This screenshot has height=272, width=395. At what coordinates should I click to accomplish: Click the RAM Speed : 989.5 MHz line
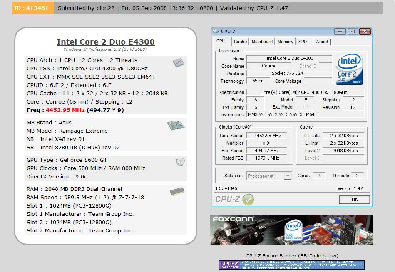(85, 198)
